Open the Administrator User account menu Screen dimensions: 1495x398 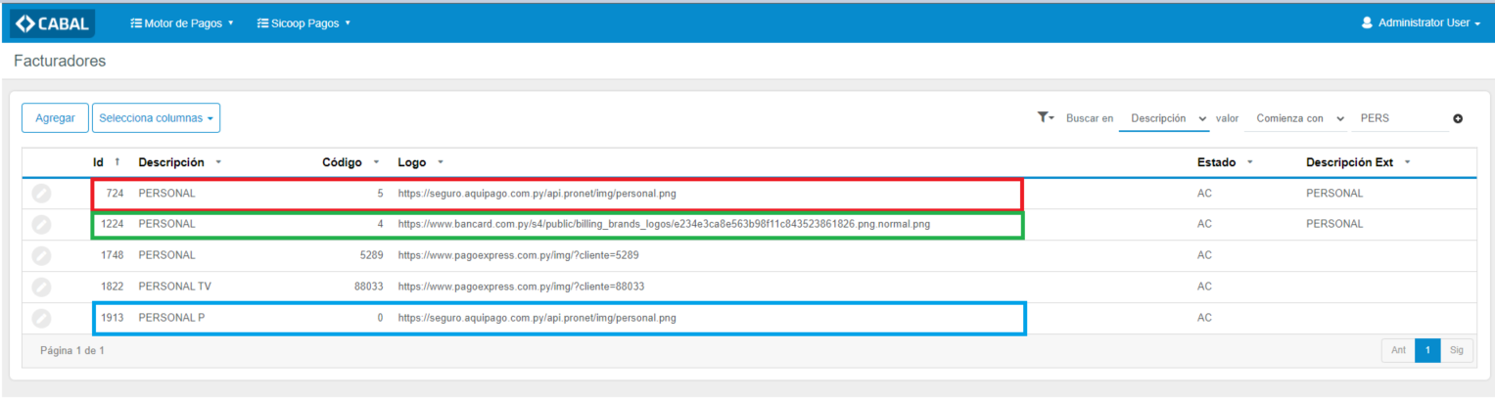pos(1421,22)
